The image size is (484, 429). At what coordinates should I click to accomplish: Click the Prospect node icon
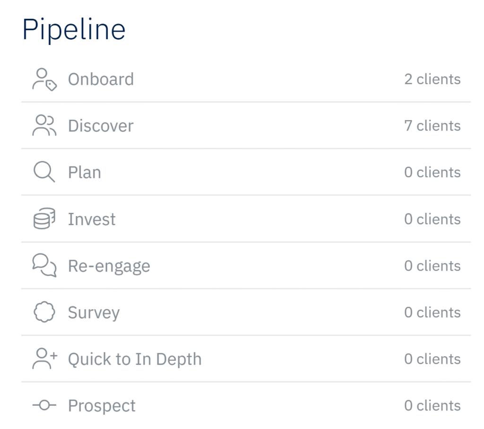click(44, 406)
